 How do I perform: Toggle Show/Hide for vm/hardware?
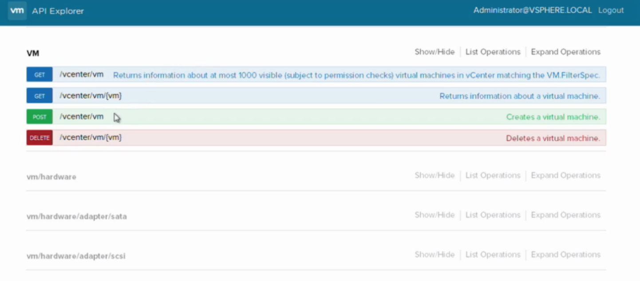pyautogui.click(x=435, y=176)
